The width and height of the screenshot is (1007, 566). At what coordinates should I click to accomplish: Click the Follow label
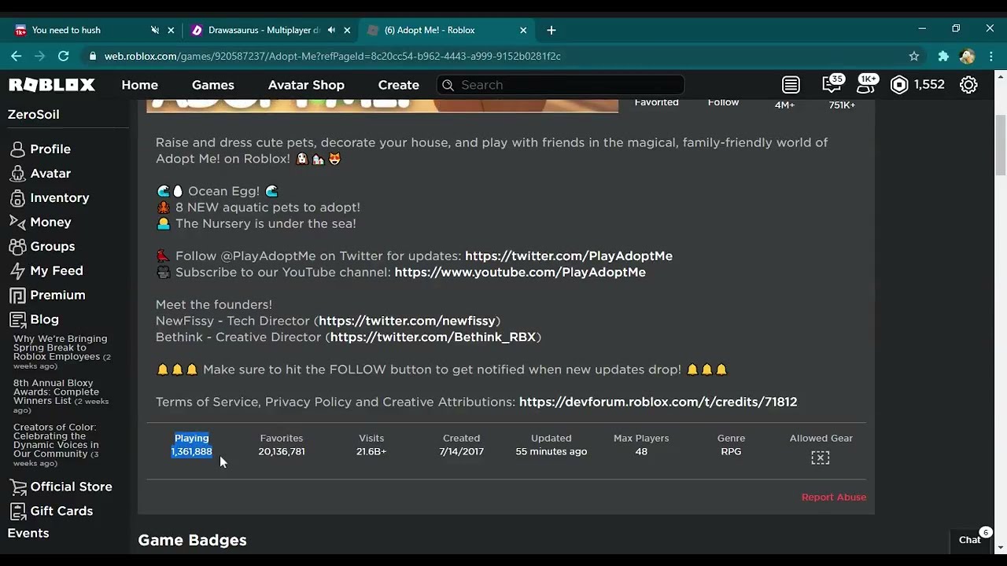coord(723,102)
